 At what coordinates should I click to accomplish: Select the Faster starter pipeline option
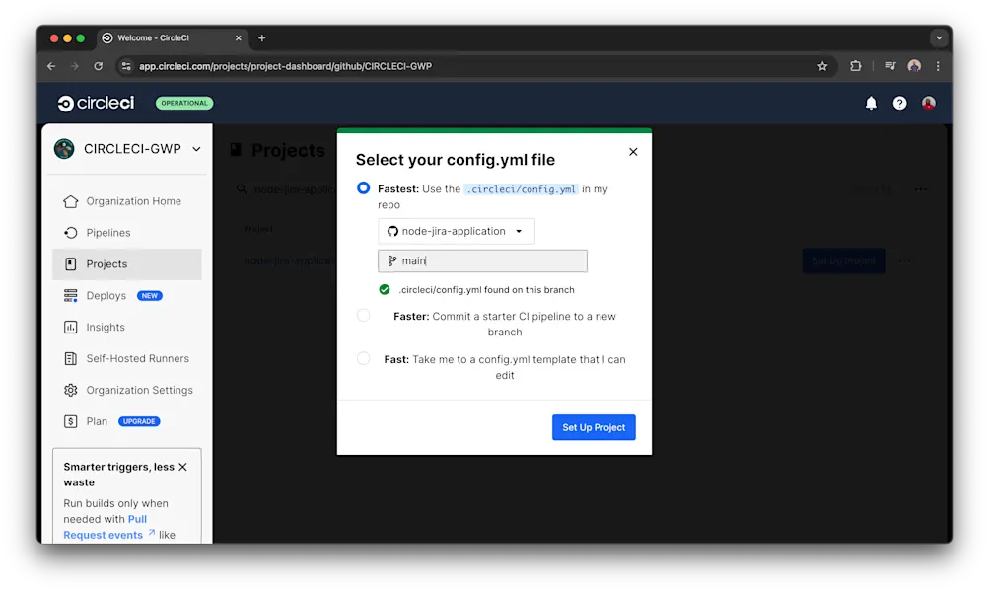pos(364,315)
